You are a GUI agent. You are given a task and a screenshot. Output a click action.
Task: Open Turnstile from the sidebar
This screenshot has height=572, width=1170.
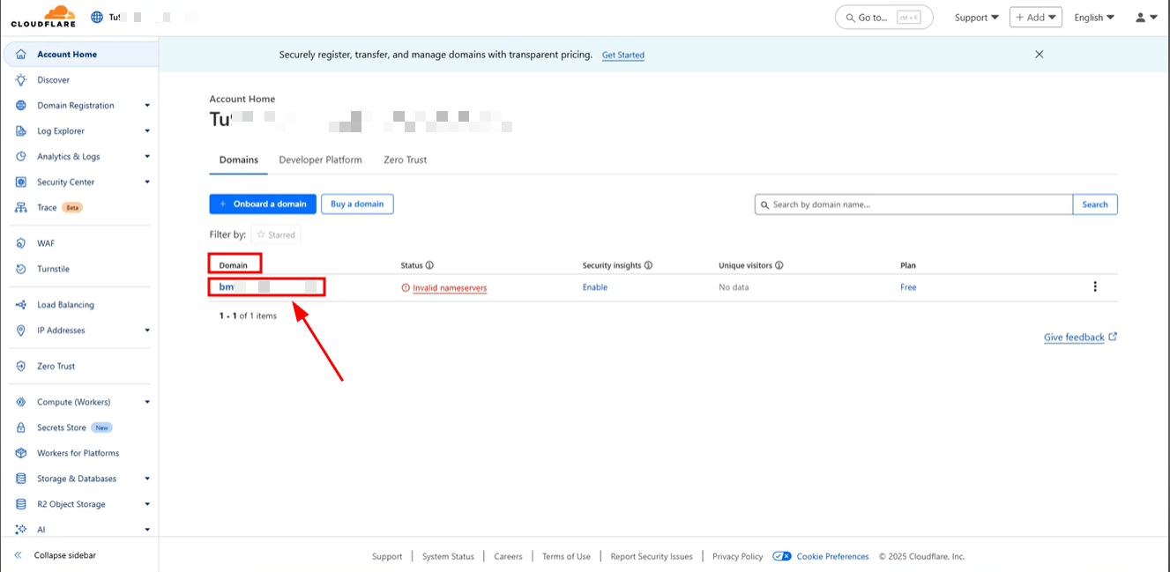(x=53, y=269)
